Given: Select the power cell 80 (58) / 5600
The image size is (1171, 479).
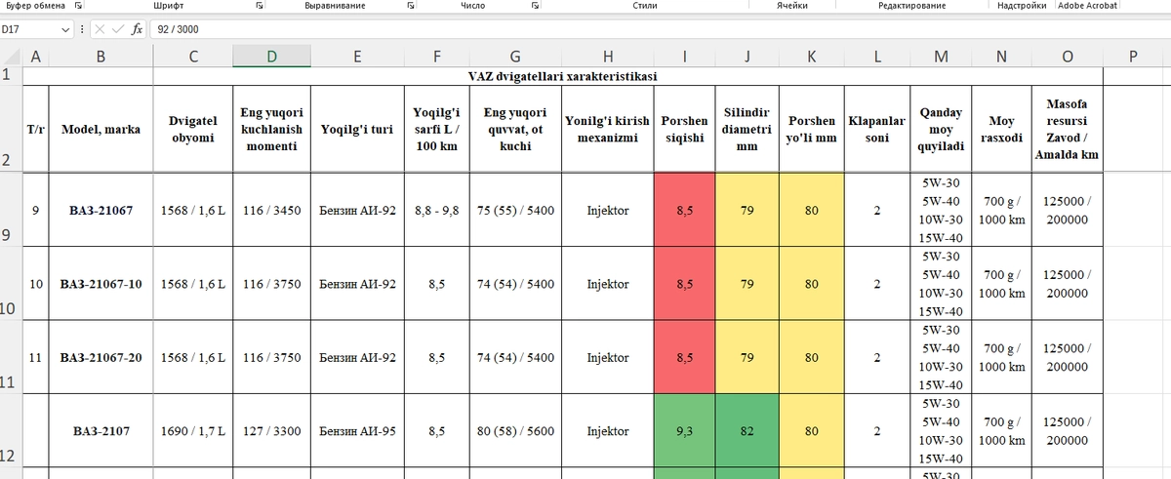Looking at the screenshot, I should tap(515, 430).
